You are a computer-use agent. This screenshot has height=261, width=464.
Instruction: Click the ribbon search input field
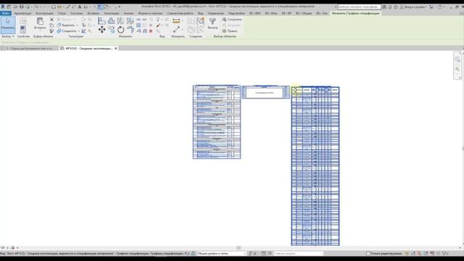359,7
